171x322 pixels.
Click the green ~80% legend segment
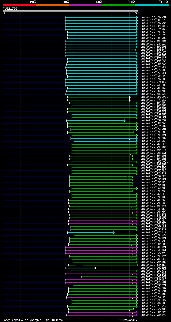click(118, 5)
